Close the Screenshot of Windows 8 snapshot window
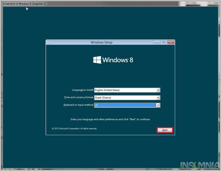The image size is (221, 171). [217, 4]
